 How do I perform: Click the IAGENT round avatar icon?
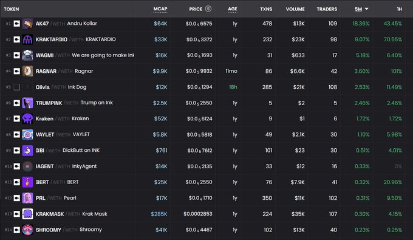[x=28, y=166]
